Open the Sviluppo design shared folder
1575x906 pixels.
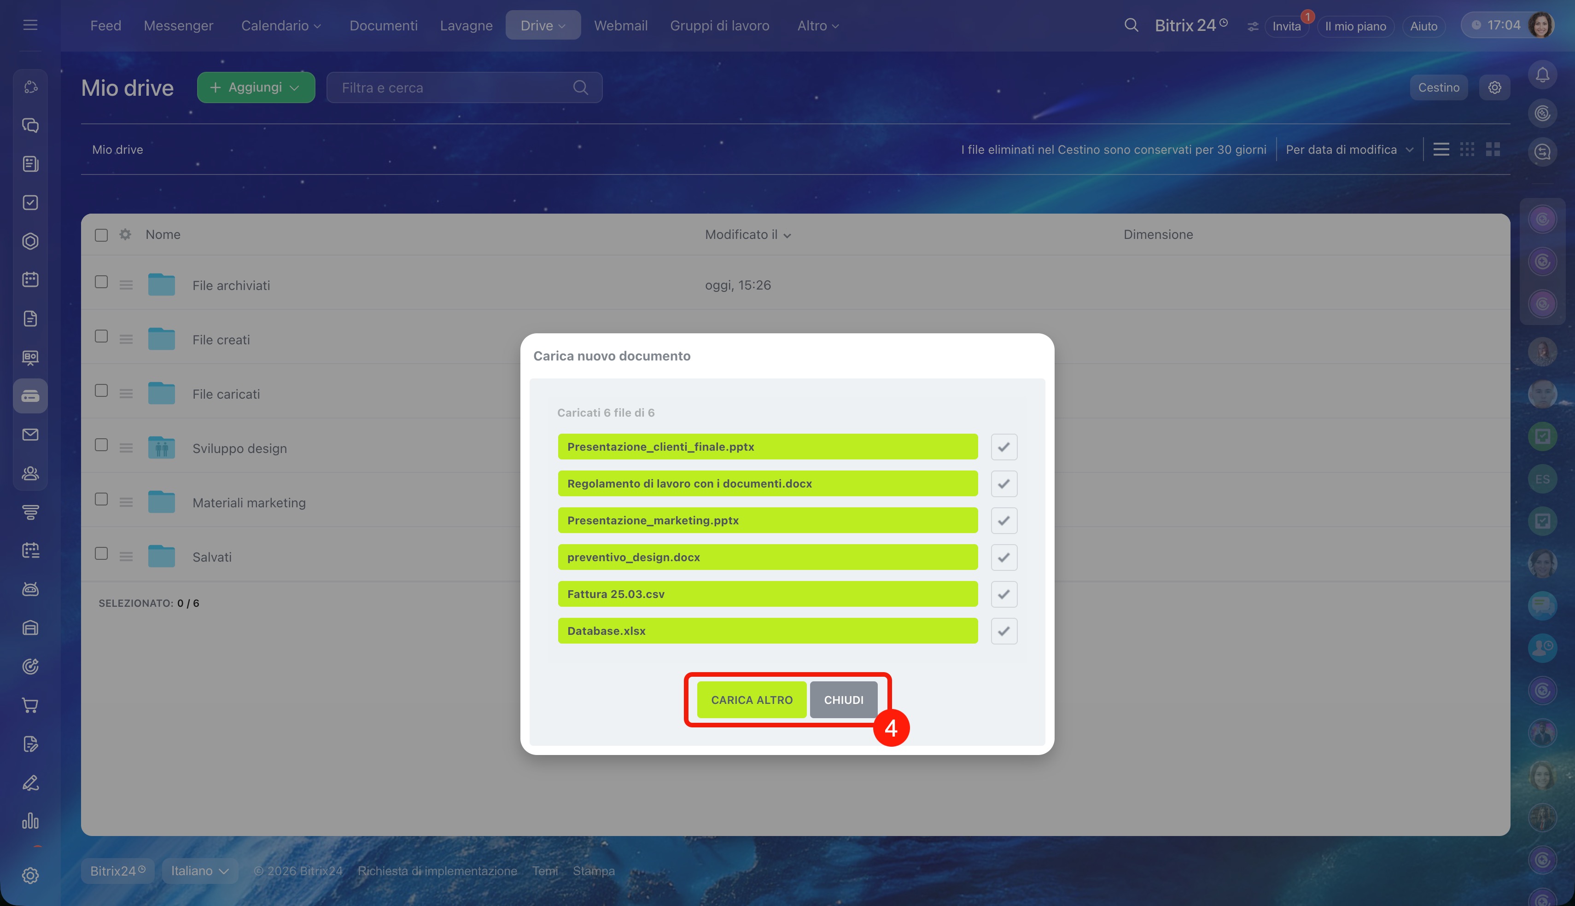pos(239,448)
